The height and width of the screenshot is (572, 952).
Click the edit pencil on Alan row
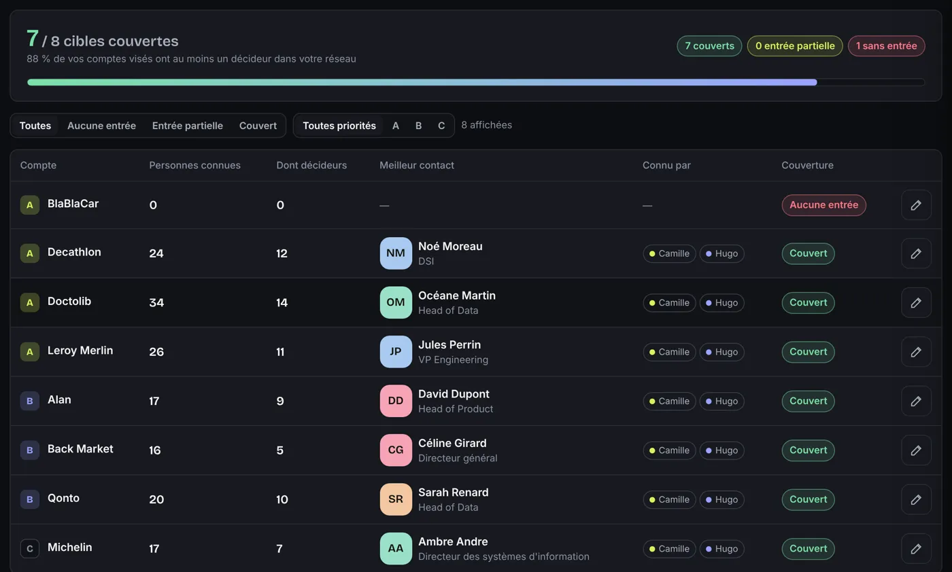pos(916,401)
